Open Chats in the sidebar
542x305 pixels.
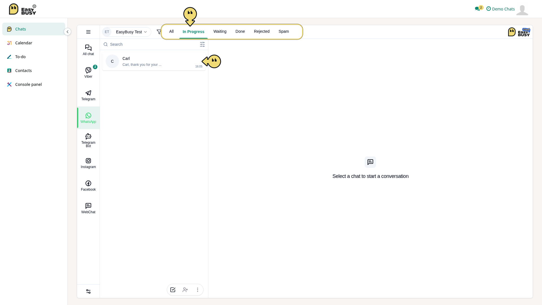coord(34,29)
